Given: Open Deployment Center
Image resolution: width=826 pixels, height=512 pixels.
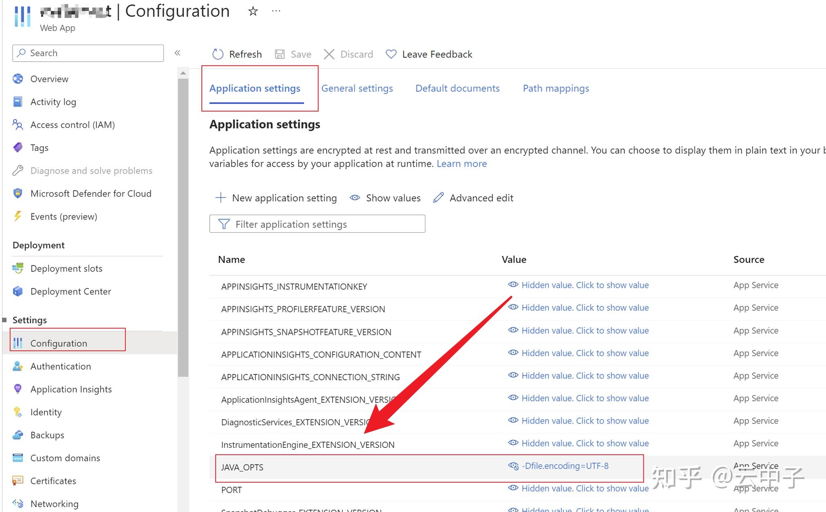Looking at the screenshot, I should click(70, 291).
